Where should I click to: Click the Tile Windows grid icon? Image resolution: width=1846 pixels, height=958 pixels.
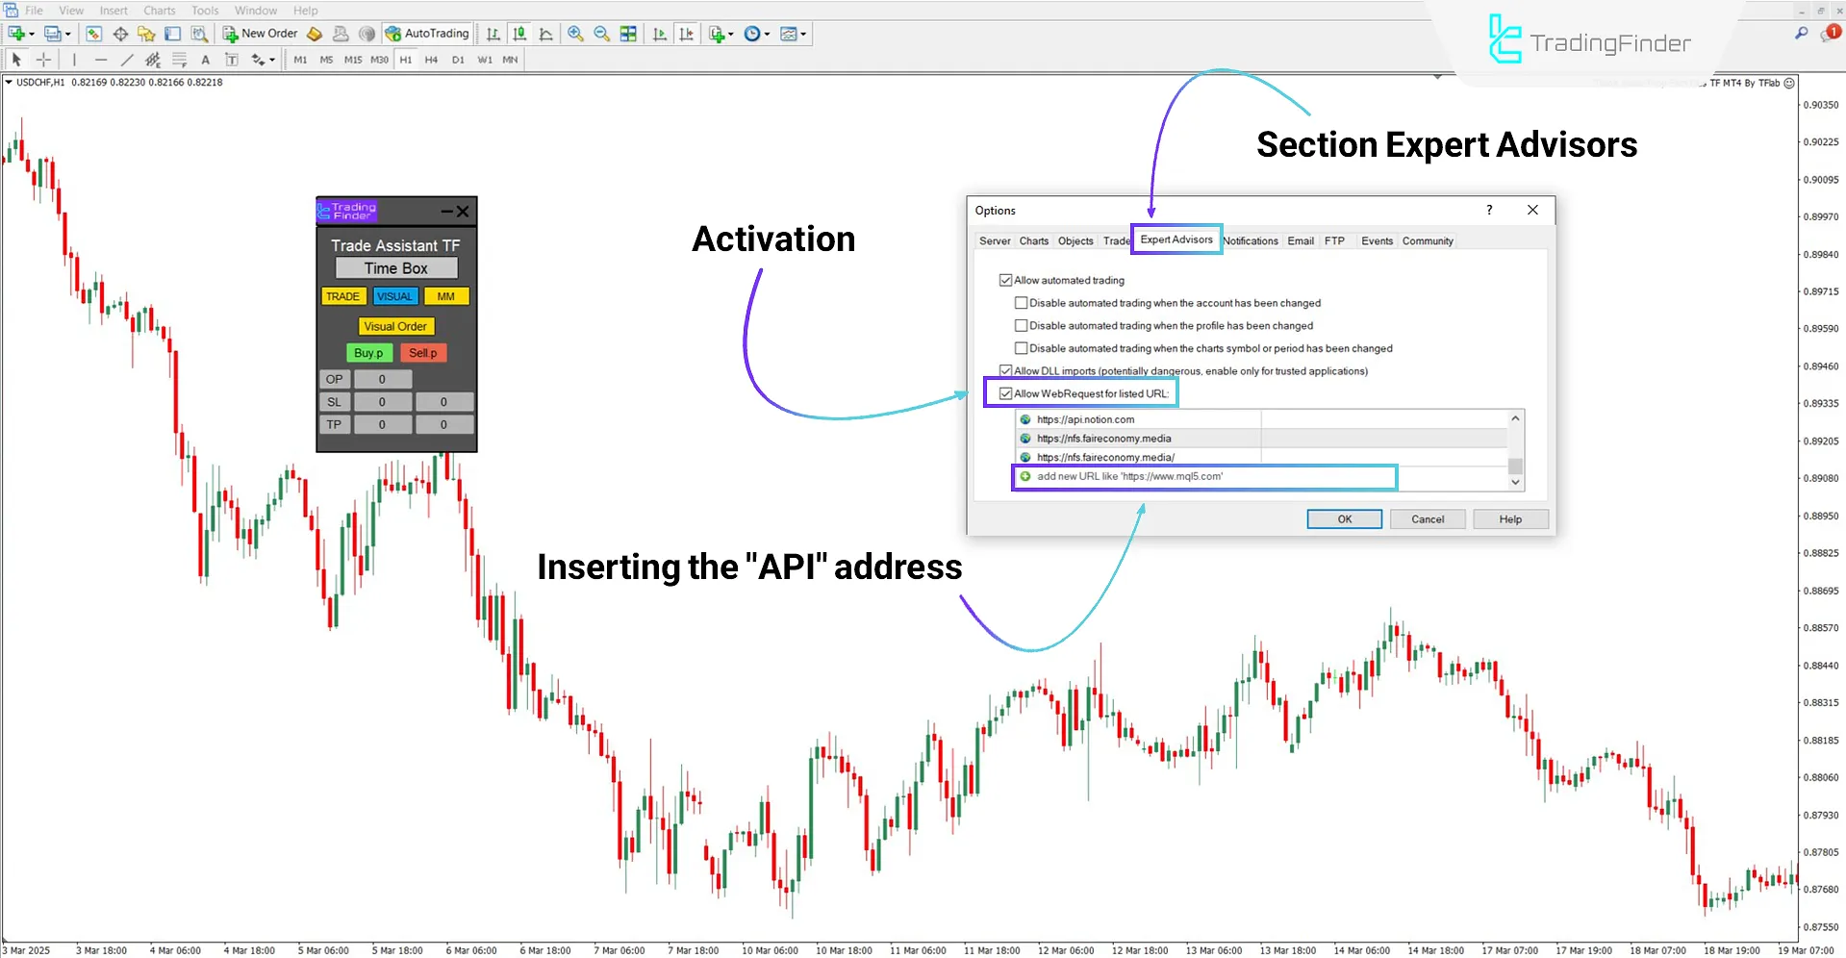pyautogui.click(x=628, y=34)
